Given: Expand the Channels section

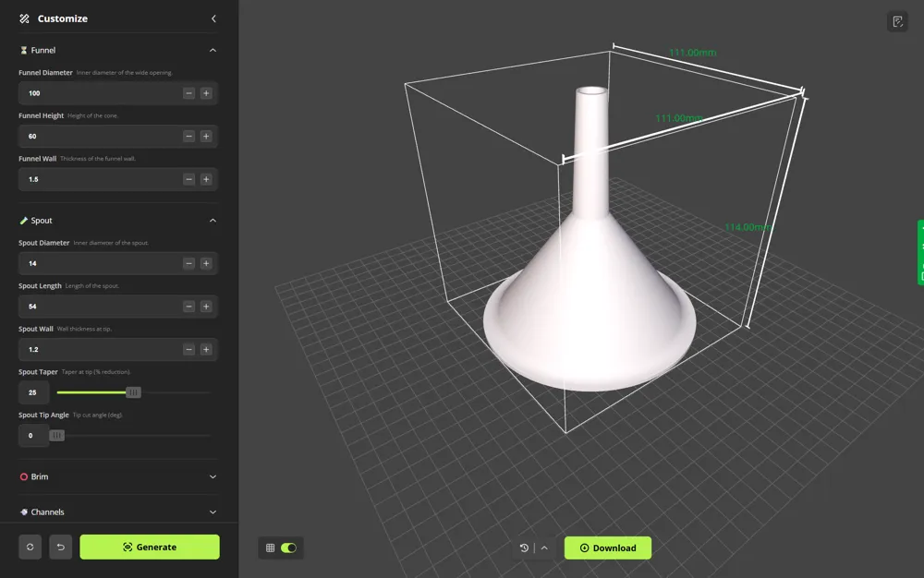Looking at the screenshot, I should 214,512.
